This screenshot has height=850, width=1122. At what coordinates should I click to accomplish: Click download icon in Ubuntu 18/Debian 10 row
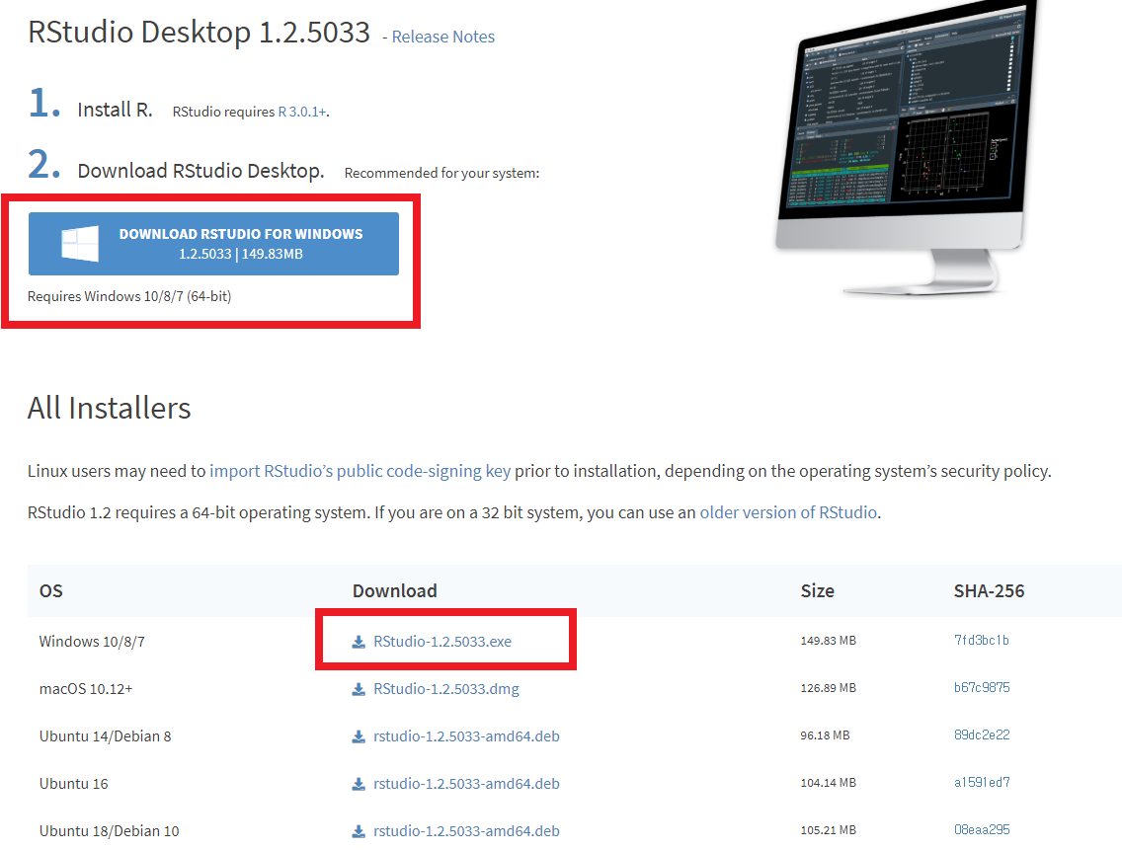pos(359,831)
